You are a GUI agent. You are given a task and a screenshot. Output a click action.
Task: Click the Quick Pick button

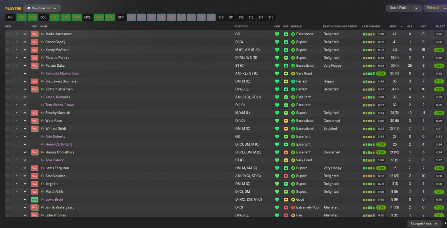(x=398, y=8)
